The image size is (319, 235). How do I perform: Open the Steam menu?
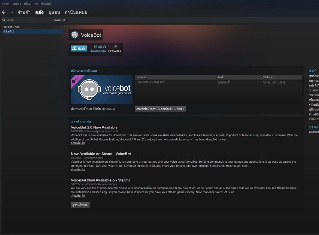5,4
